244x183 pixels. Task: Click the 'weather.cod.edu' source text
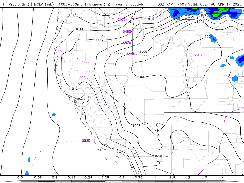click(130, 4)
